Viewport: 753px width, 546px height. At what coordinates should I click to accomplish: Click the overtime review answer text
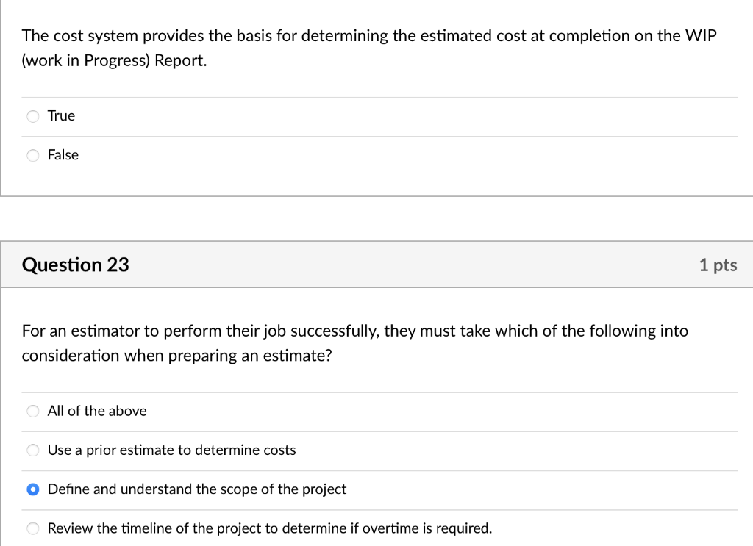269,528
